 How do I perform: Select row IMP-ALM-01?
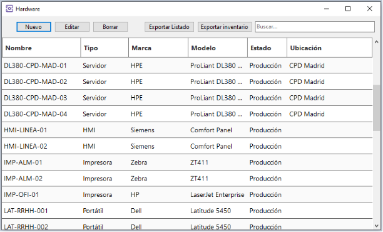click(x=187, y=162)
